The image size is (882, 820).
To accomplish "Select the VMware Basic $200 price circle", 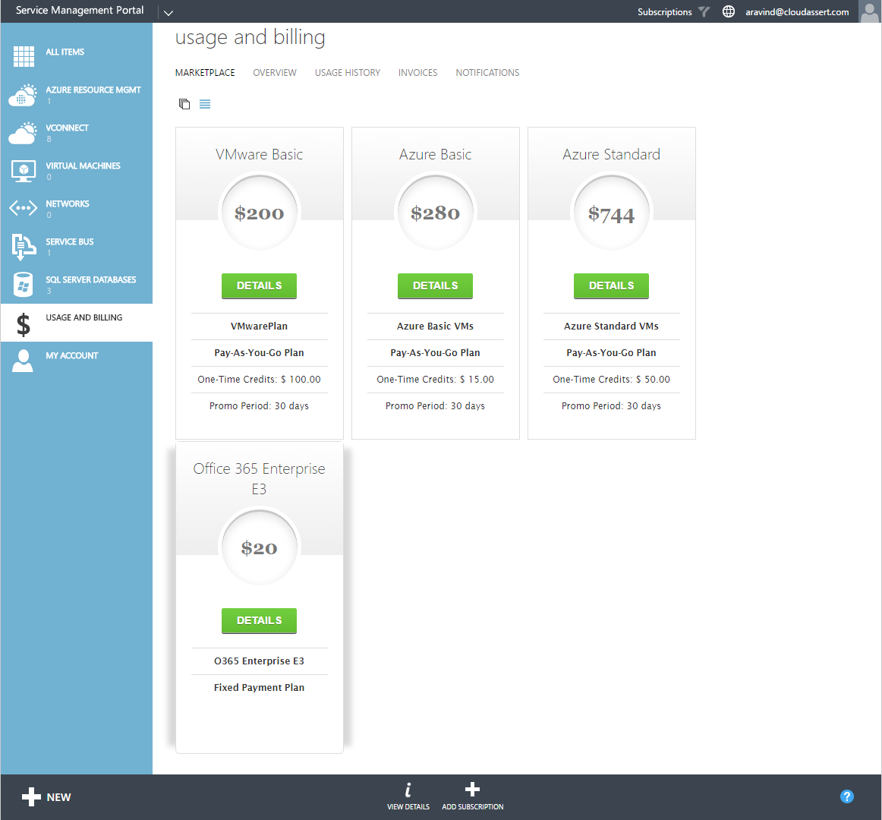I will [260, 213].
